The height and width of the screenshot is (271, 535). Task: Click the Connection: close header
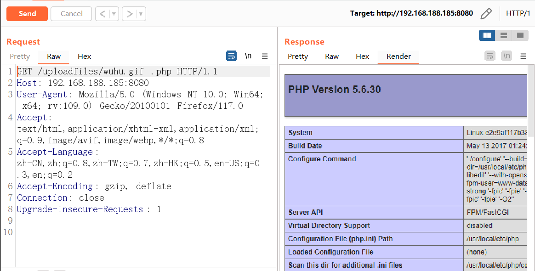click(61, 198)
